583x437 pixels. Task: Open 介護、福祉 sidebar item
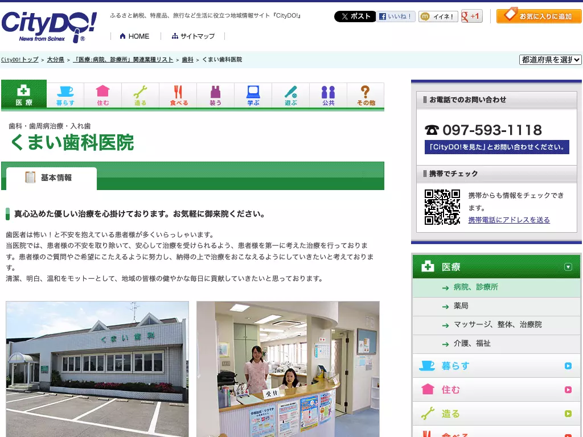point(496,344)
